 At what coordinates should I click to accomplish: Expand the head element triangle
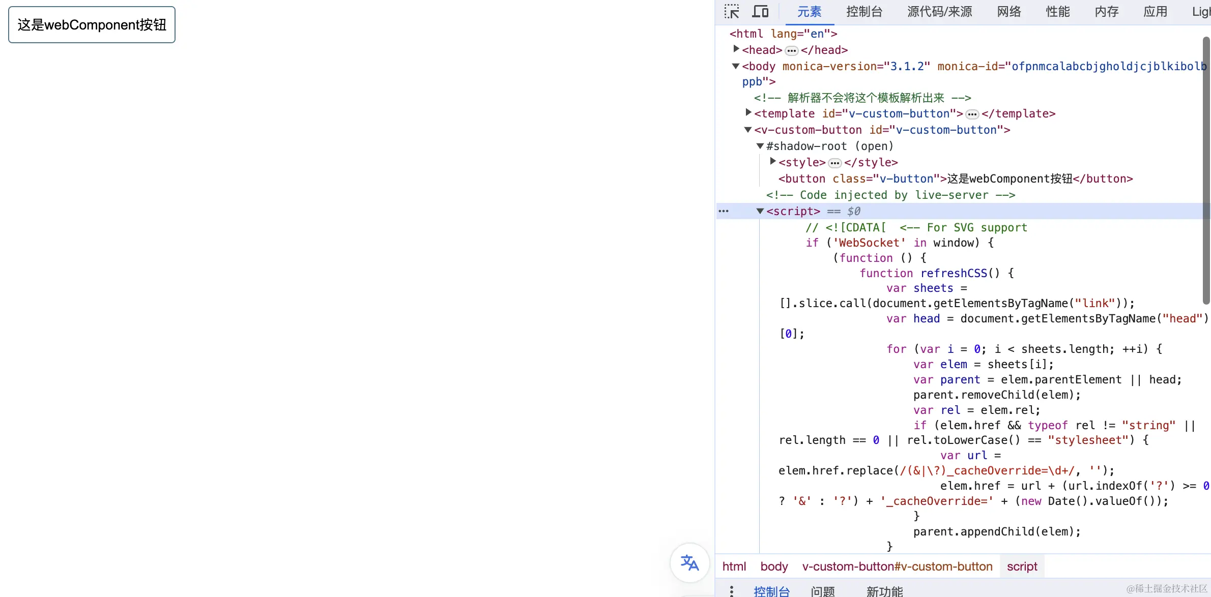(x=736, y=49)
